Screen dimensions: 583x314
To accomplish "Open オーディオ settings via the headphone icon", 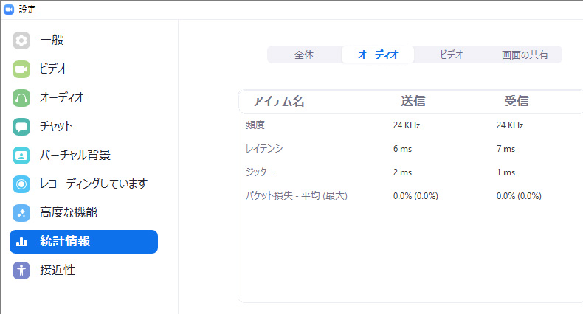I will (21, 97).
